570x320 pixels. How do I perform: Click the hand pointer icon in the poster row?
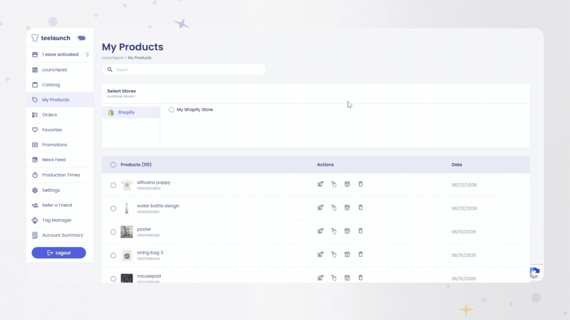[x=334, y=231]
